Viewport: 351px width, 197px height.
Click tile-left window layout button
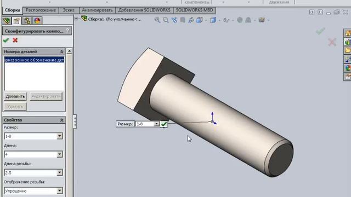coord(312,12)
